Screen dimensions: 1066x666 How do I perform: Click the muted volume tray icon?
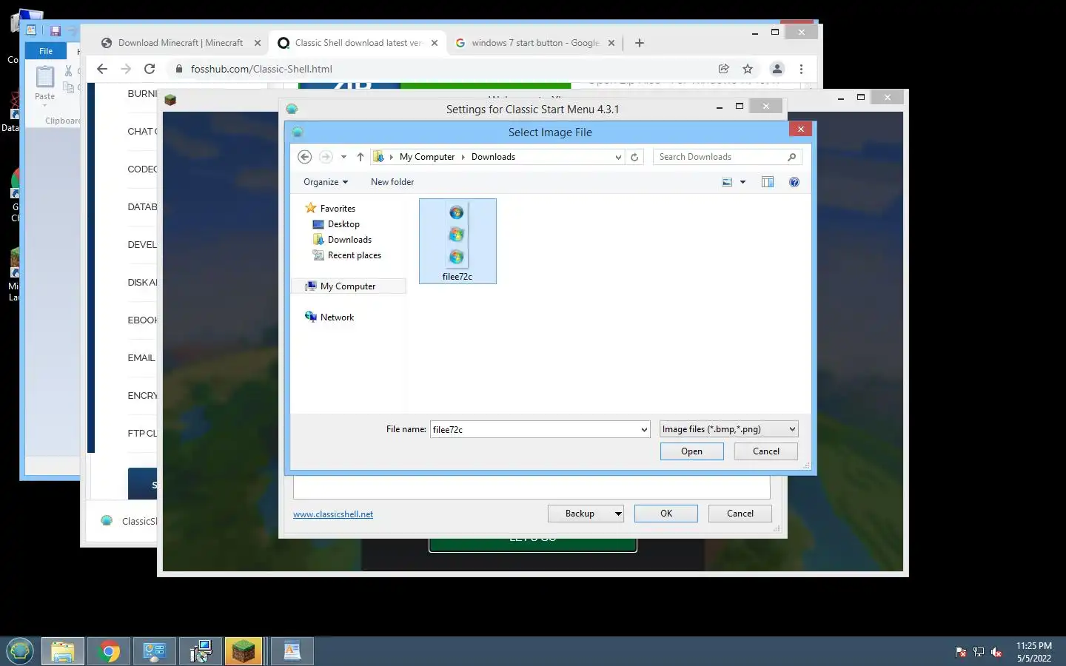tap(996, 652)
